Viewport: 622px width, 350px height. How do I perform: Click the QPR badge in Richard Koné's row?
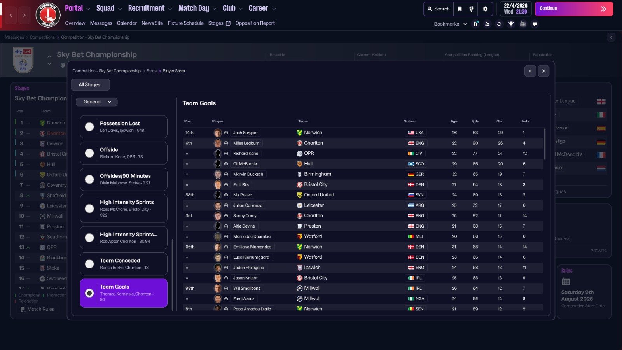tap(300, 154)
